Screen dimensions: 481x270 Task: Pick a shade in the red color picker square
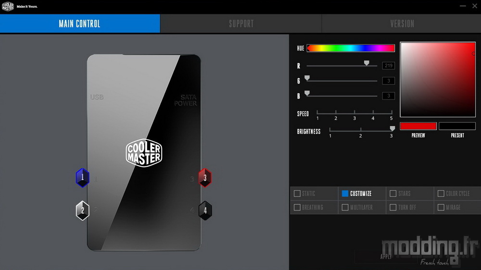tap(438, 79)
